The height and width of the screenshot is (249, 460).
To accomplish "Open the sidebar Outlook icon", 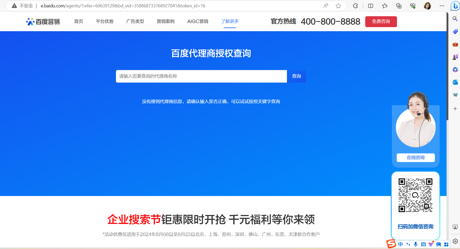I will [455, 82].
